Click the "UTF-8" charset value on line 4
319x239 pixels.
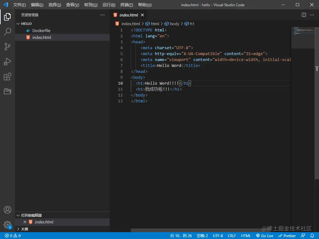182,48
